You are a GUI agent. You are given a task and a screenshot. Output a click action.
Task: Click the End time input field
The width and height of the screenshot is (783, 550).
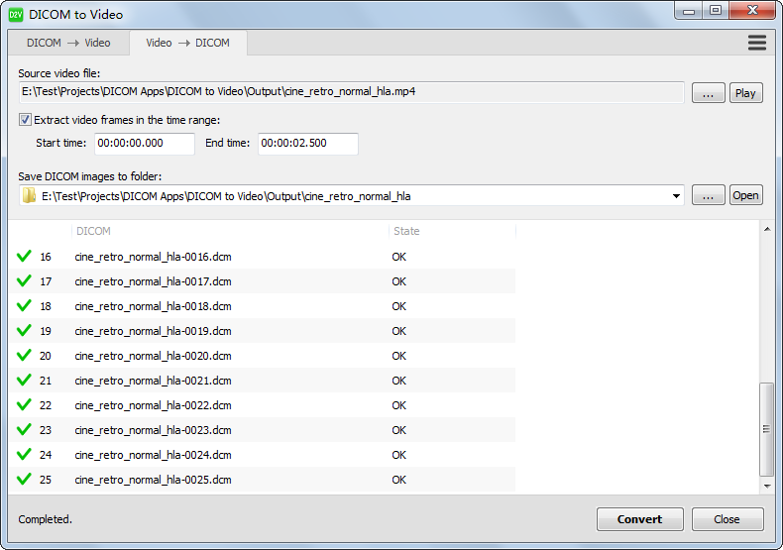point(307,144)
